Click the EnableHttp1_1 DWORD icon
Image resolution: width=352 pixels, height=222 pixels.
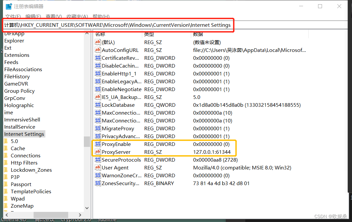coord(98,73)
